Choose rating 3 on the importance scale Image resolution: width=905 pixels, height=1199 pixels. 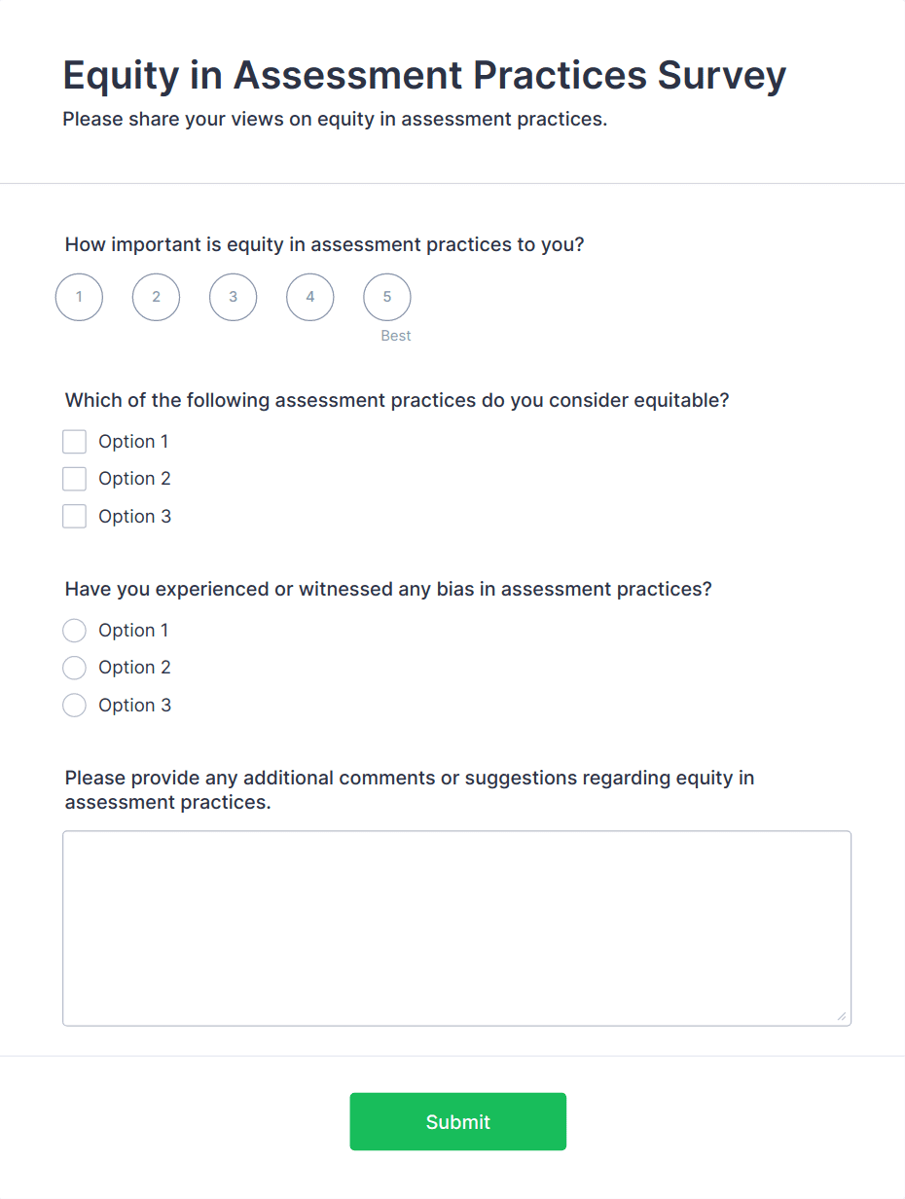coord(233,297)
